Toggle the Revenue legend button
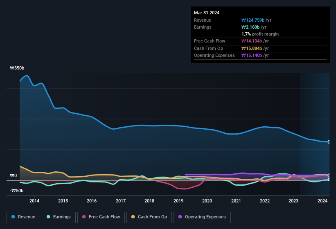336x229 pixels. (x=23, y=217)
